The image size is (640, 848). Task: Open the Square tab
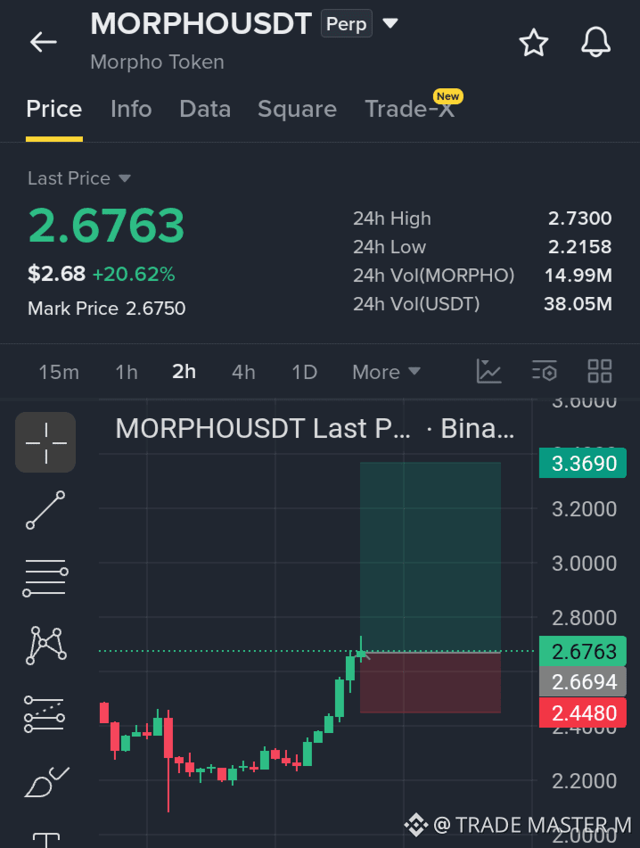(298, 110)
